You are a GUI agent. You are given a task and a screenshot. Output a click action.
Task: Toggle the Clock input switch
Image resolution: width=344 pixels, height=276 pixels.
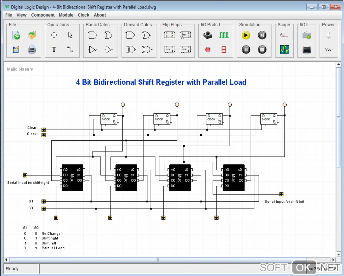pyautogui.click(x=44, y=135)
